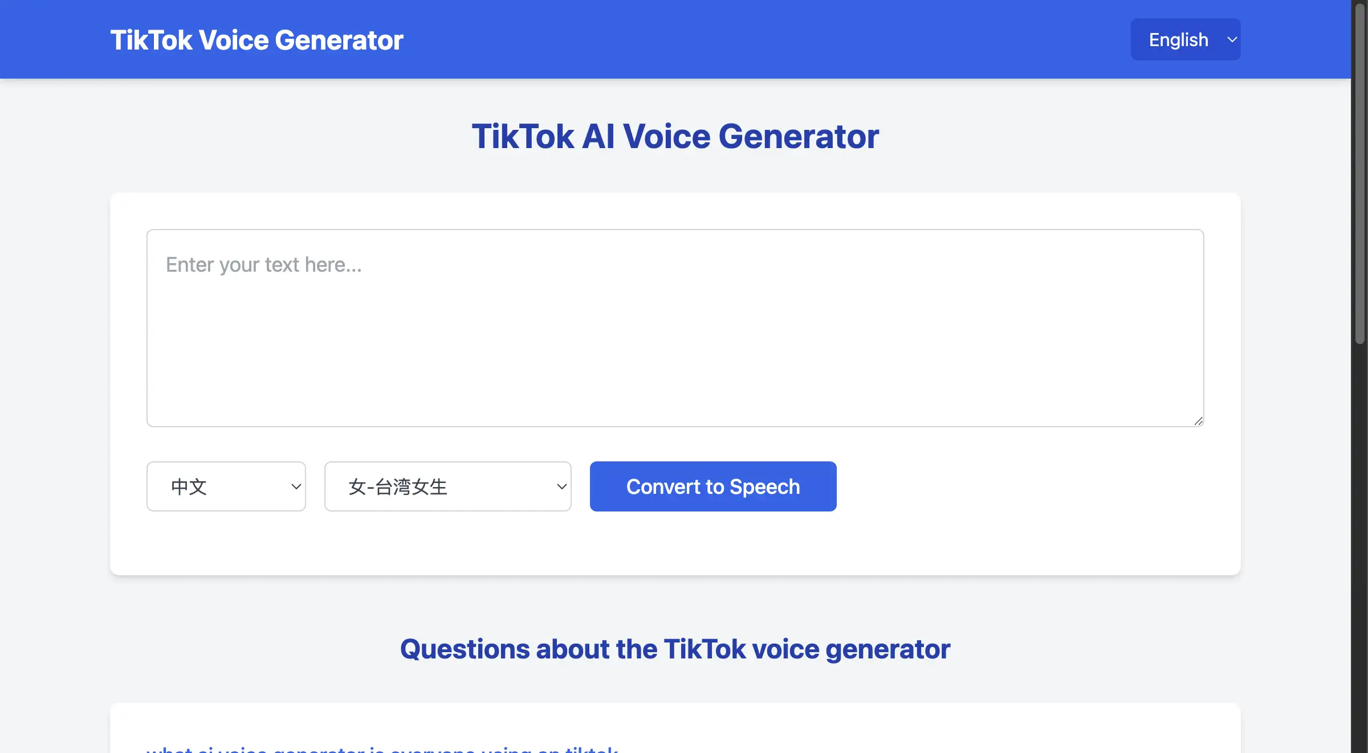Choose a different interface language from English
The image size is (1368, 753).
1185,39
